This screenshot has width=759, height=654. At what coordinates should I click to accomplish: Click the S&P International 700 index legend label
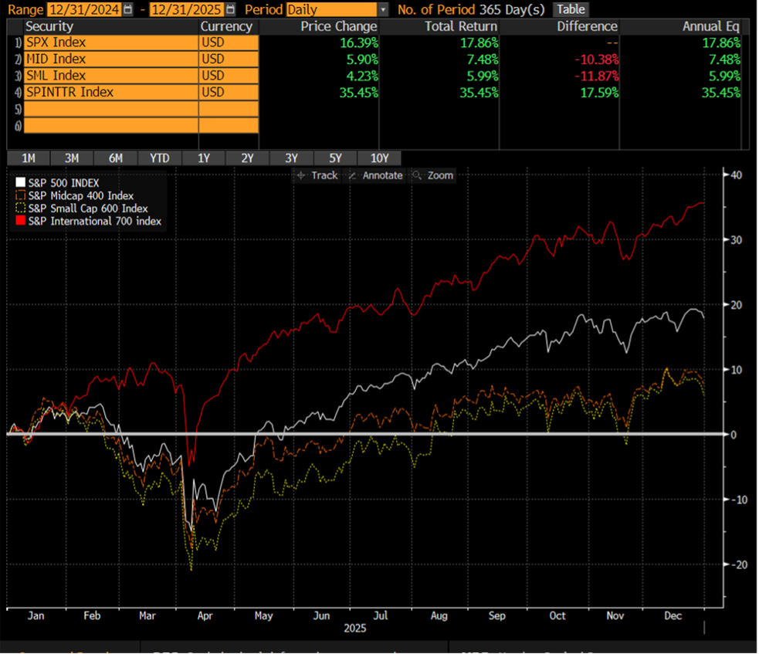tap(94, 221)
